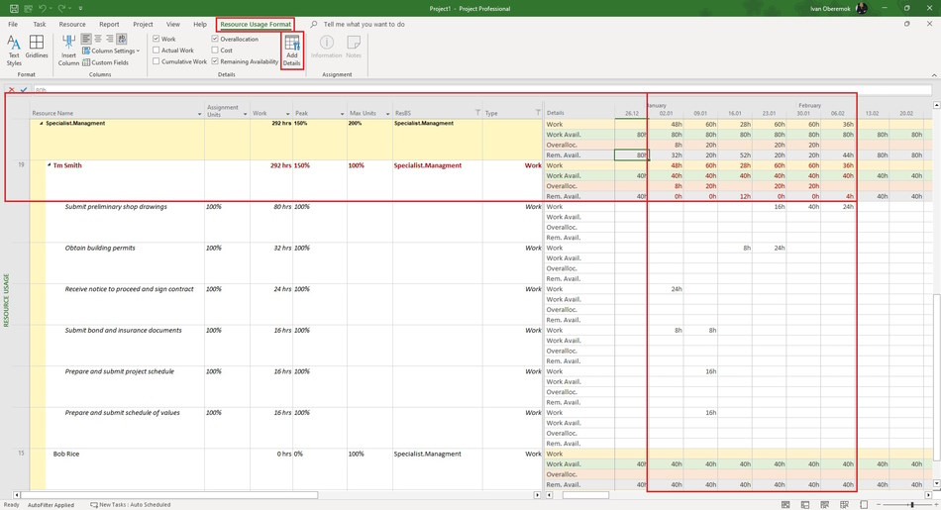Open Gridlines settings
The width and height of the screenshot is (941, 510).
click(37, 47)
